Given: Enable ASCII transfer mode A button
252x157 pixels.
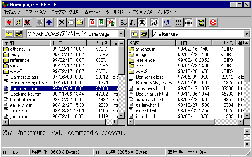Looking at the screenshot, I should (93, 22).
